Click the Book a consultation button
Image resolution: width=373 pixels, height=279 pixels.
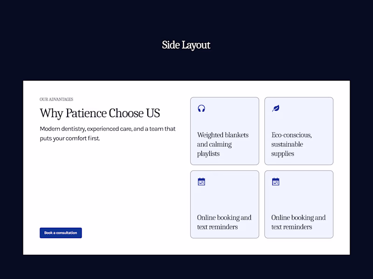(61, 233)
